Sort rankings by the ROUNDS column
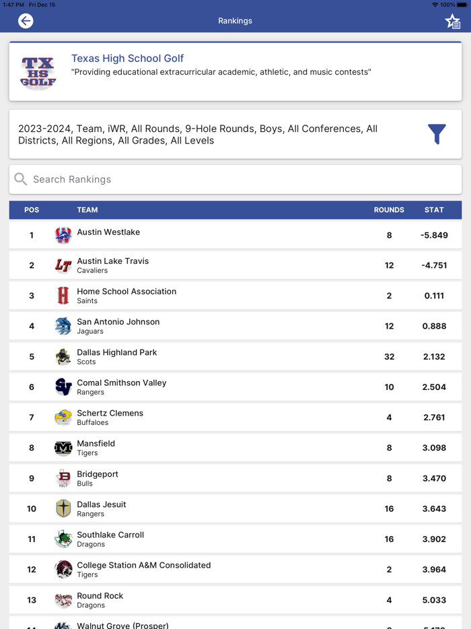Image resolution: width=471 pixels, height=629 pixels. pyautogui.click(x=389, y=209)
